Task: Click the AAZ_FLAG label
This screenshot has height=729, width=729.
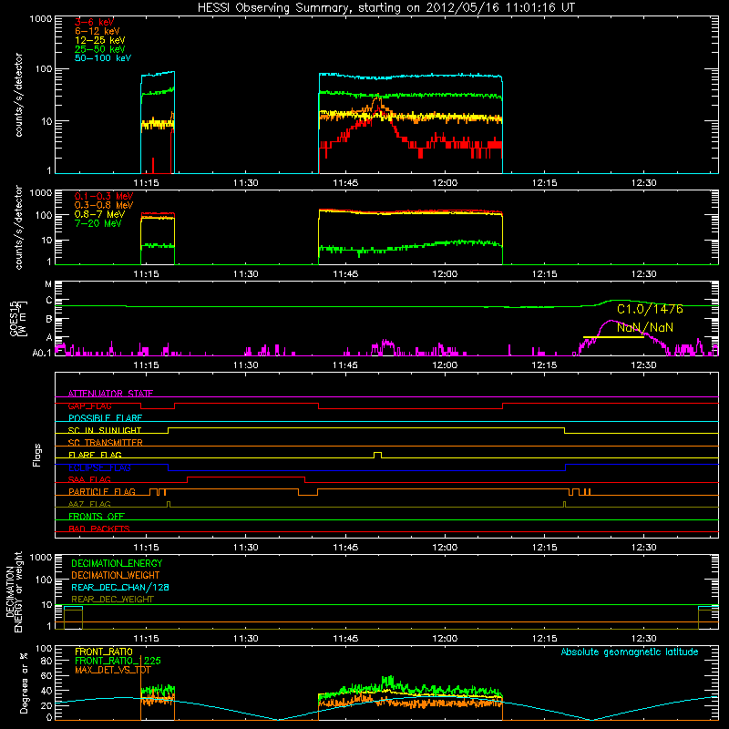Action: 89,505
